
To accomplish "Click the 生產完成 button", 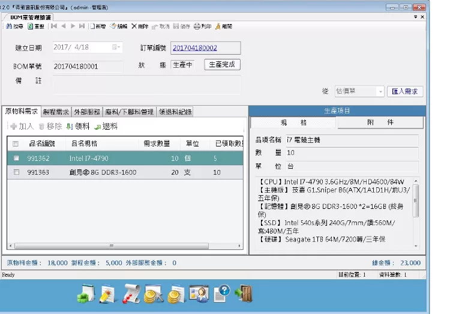I will pos(221,65).
